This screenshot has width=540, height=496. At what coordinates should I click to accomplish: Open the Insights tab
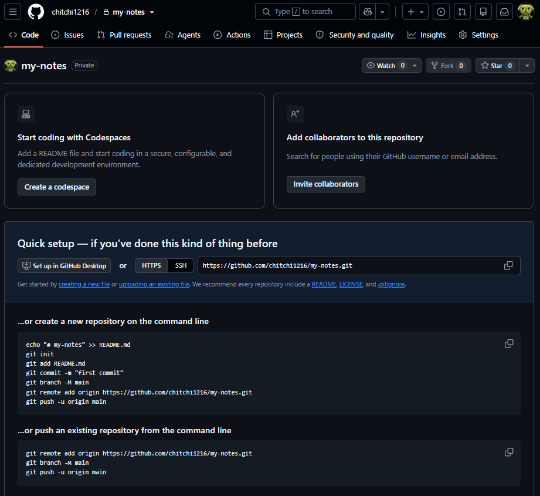(x=426, y=35)
